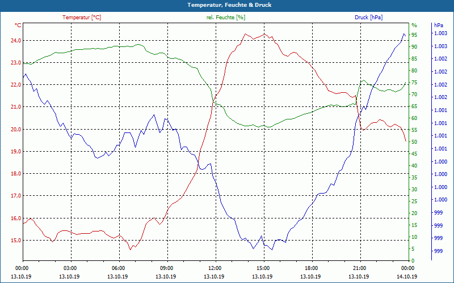Click the 13.10.19 date under 06:00
The image size is (454, 283).
tap(117, 277)
